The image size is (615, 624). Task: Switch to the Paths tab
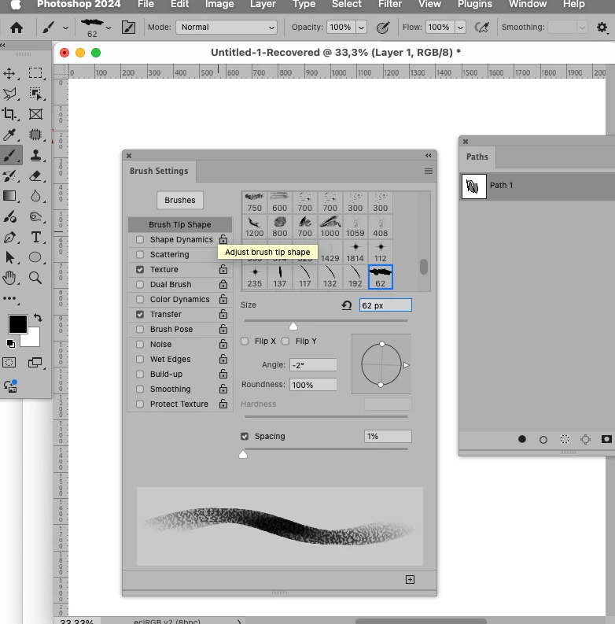pyautogui.click(x=477, y=157)
